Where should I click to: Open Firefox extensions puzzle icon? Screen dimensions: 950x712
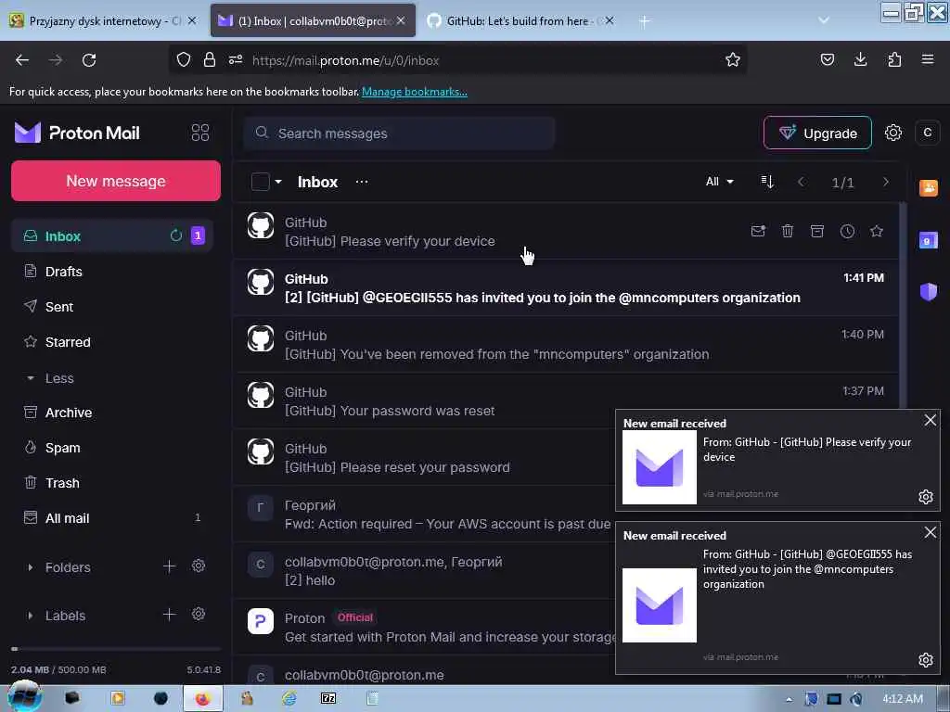[x=894, y=59]
